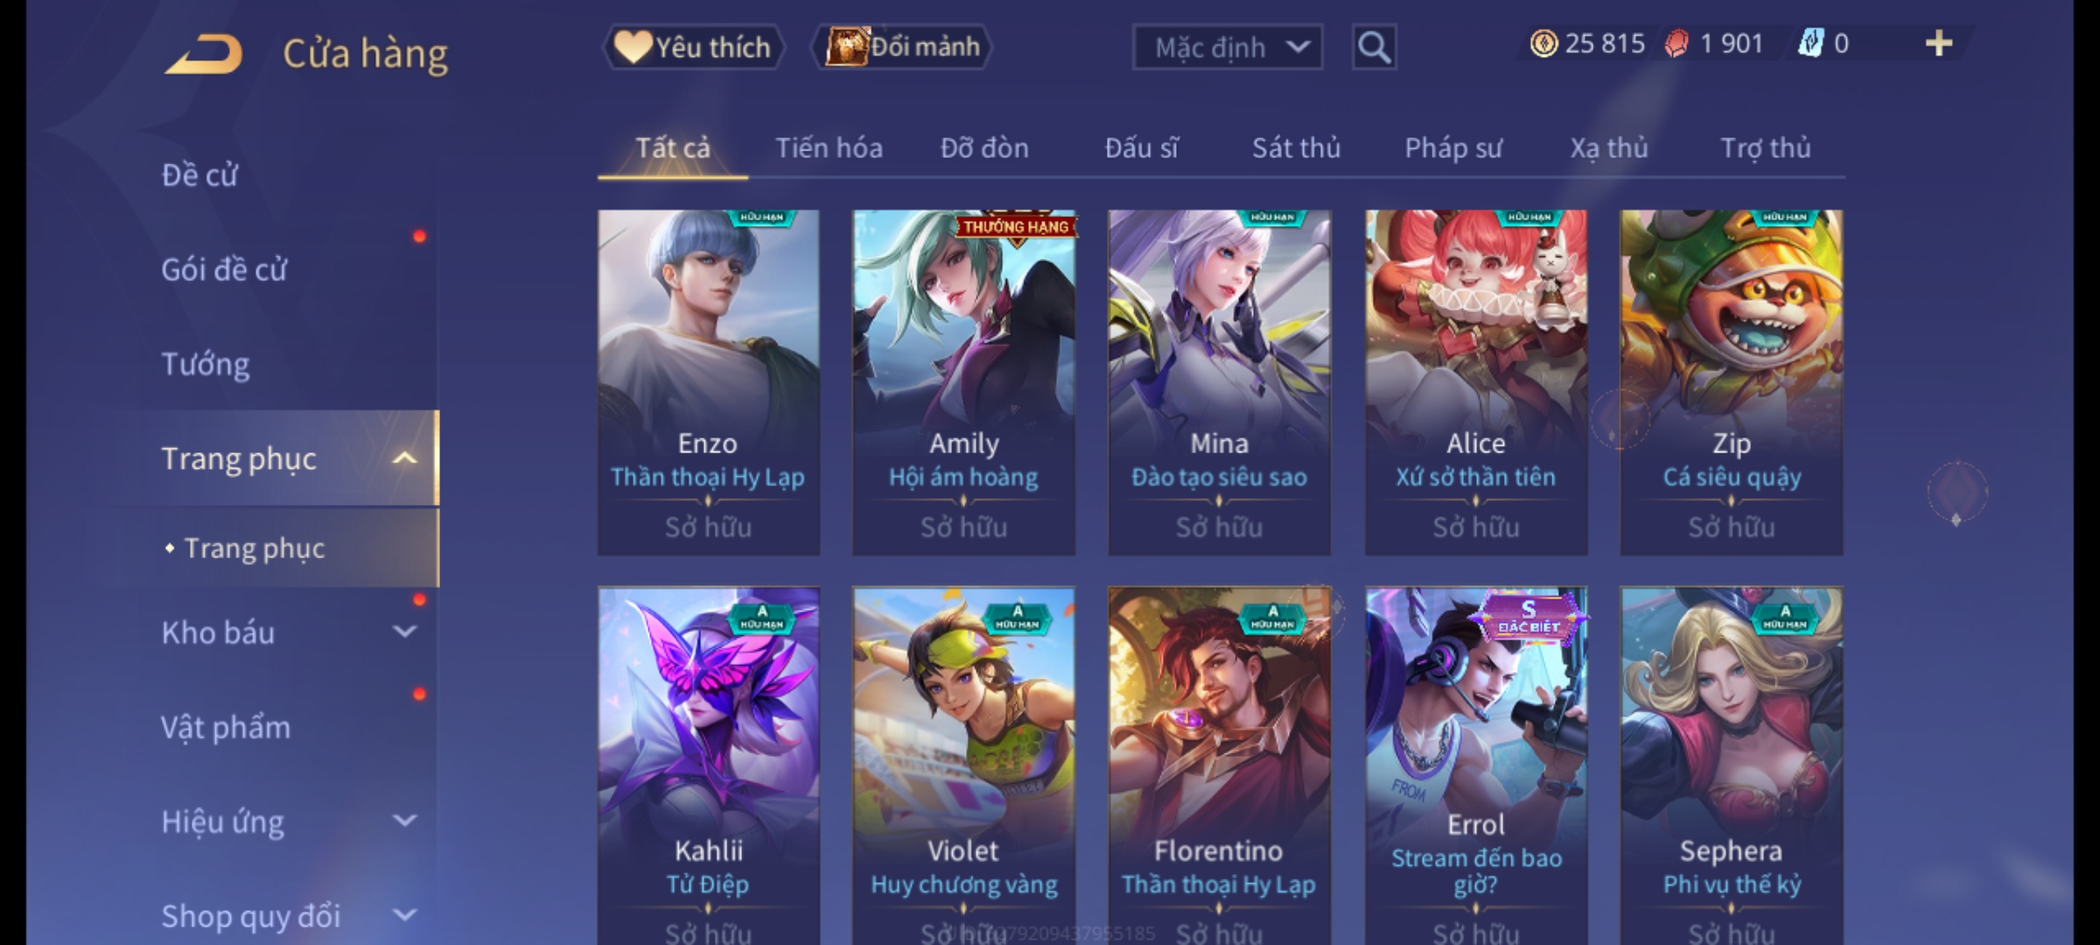2100x945 pixels.
Task: Open Yêu thích favorites heart button
Action: [x=693, y=47]
